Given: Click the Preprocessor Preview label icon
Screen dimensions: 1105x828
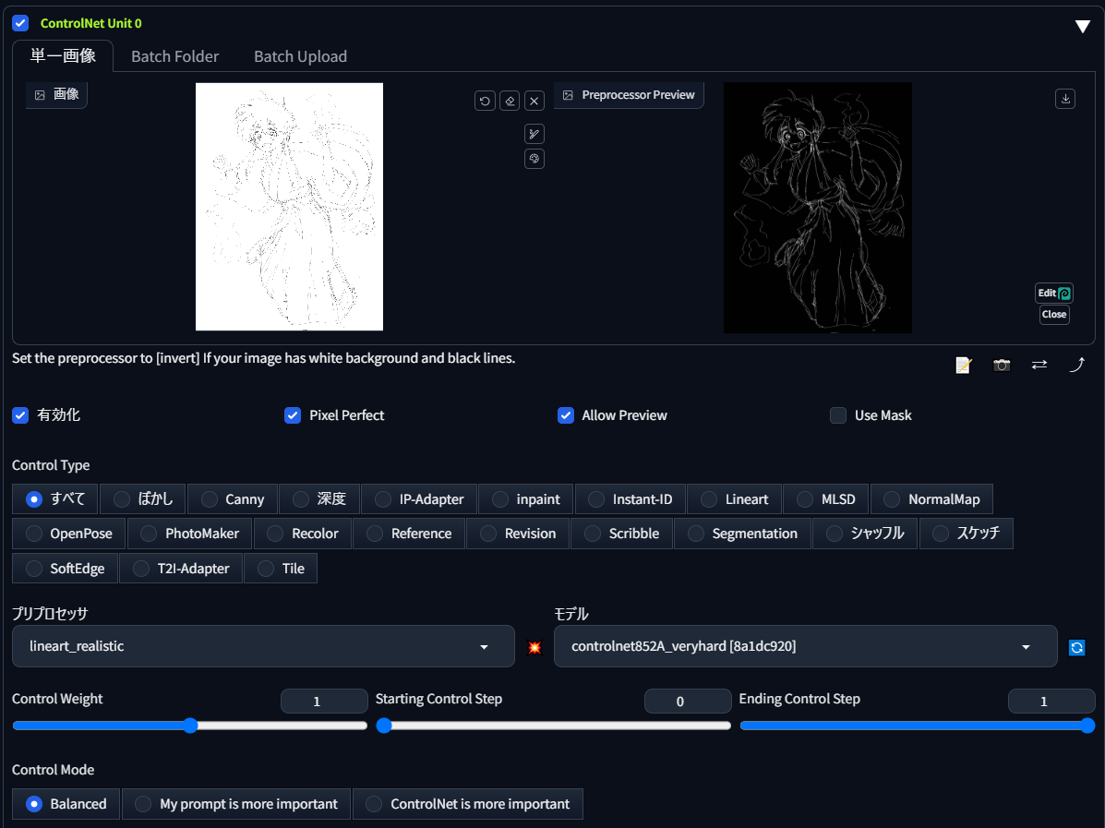Looking at the screenshot, I should tap(568, 94).
